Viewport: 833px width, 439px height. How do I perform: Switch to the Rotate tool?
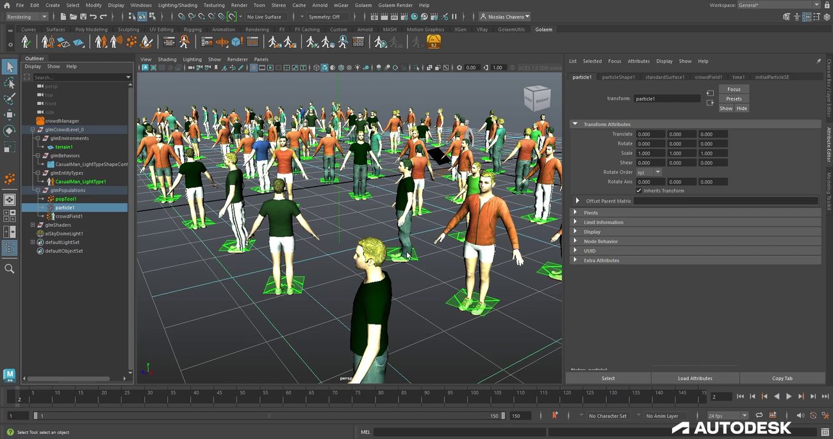pyautogui.click(x=10, y=131)
